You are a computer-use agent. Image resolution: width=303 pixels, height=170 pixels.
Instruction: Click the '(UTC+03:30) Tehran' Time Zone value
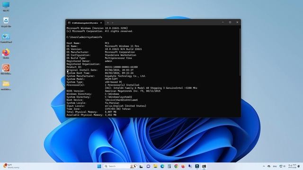tap(118, 109)
